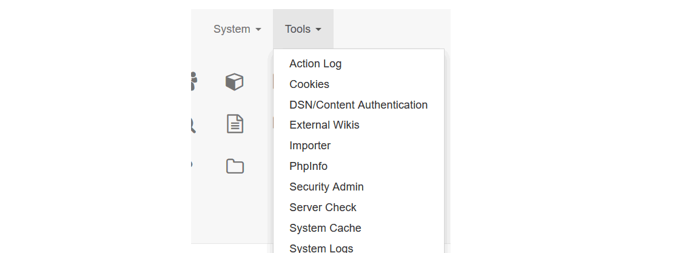Go to Security Admin
Screen dimensions: 686x253
coord(326,187)
